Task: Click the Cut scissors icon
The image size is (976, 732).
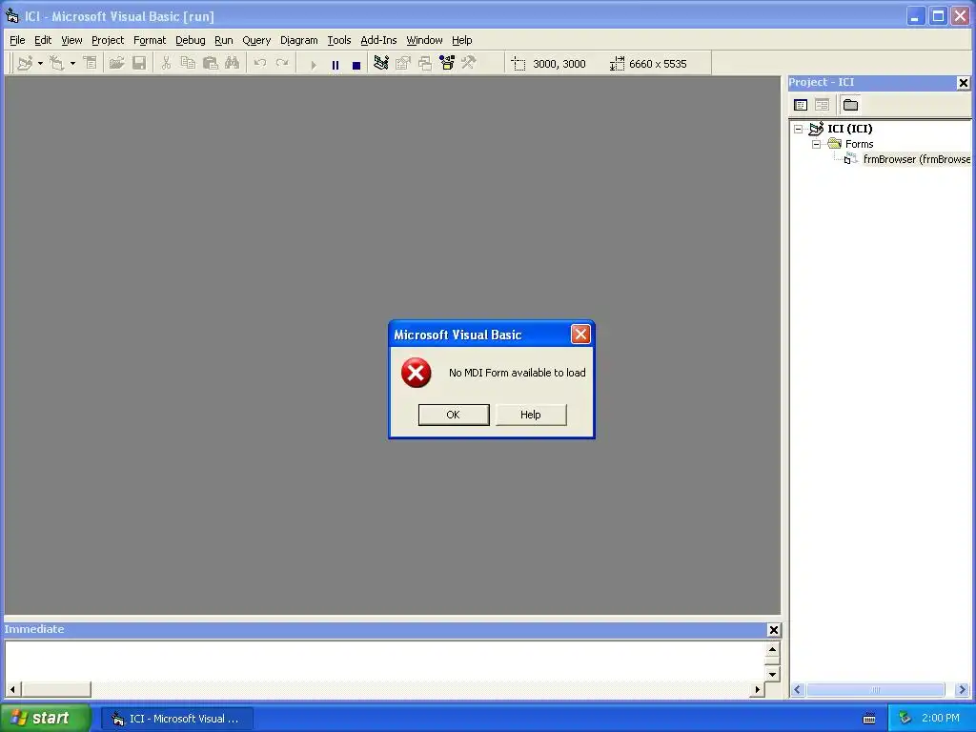Action: tap(166, 63)
